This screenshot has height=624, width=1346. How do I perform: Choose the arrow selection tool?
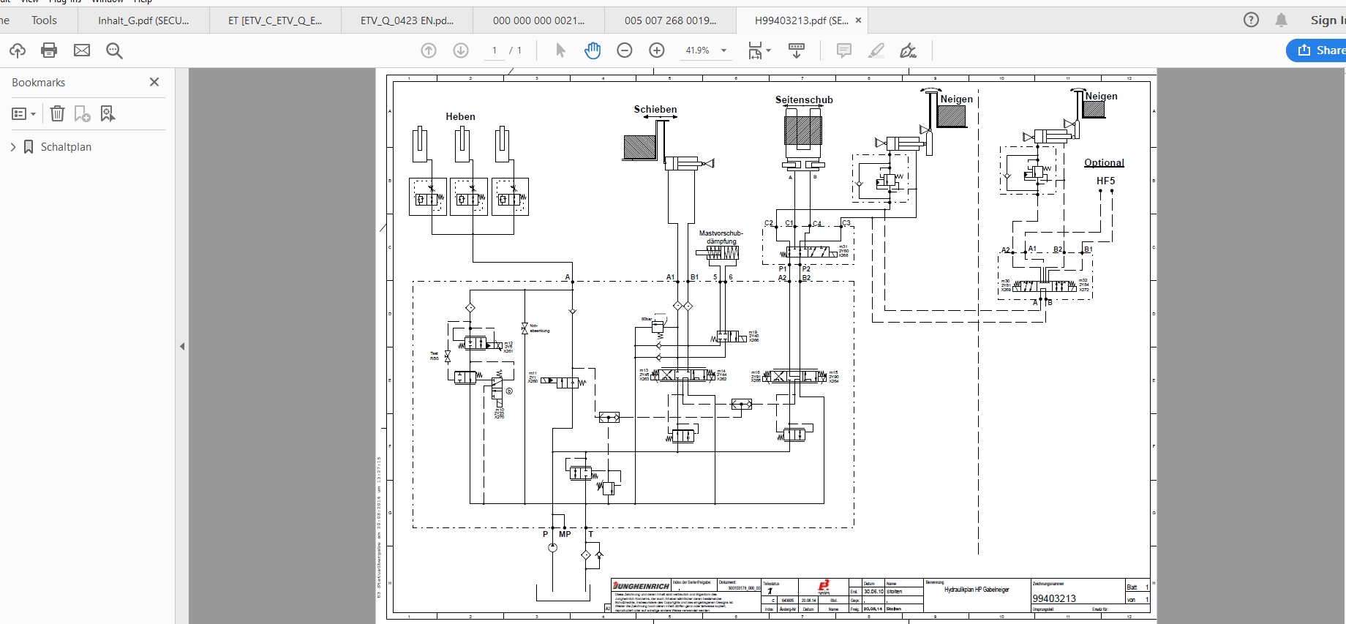point(560,50)
